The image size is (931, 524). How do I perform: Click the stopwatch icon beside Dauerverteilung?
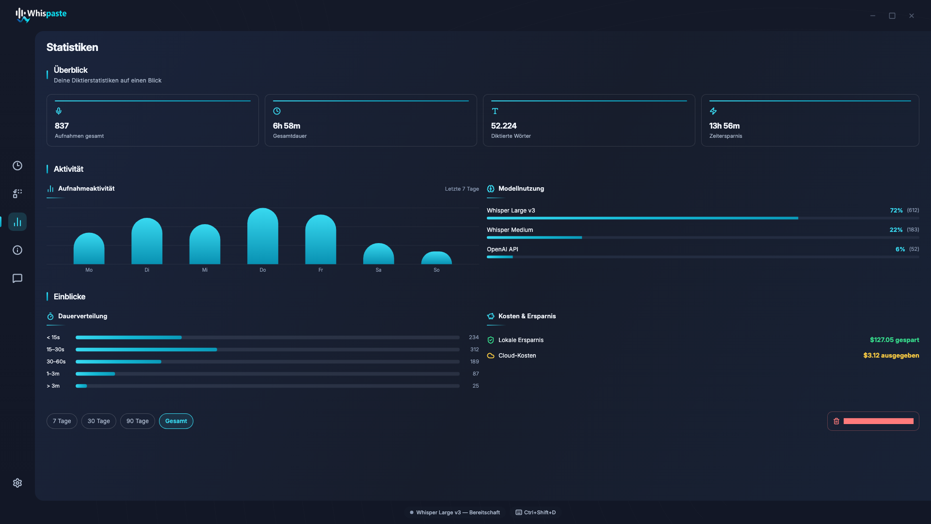coord(50,316)
